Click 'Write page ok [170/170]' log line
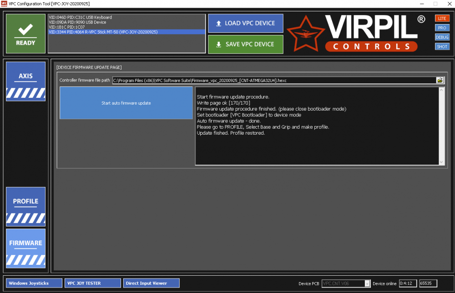 pos(223,103)
